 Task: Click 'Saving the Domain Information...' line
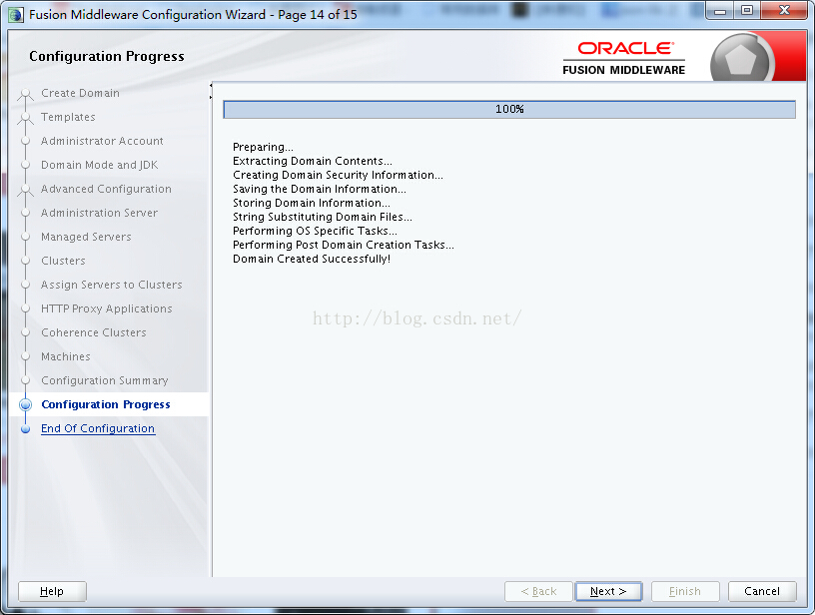320,189
